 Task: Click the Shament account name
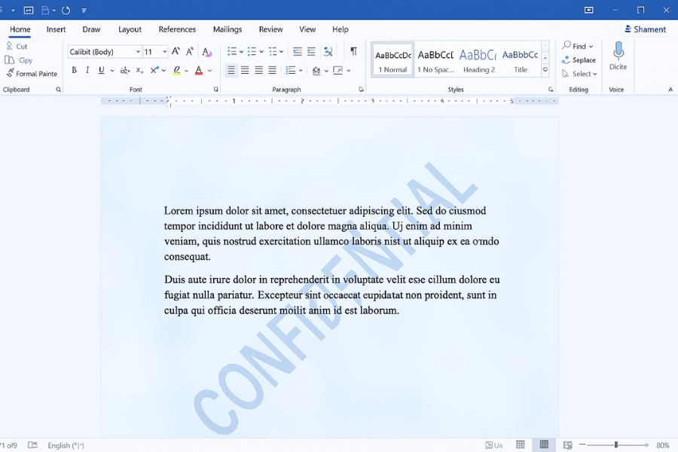coord(646,29)
